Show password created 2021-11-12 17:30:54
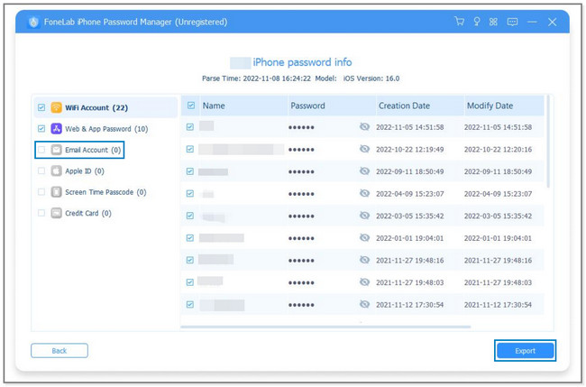The height and width of the screenshot is (387, 586). (364, 304)
